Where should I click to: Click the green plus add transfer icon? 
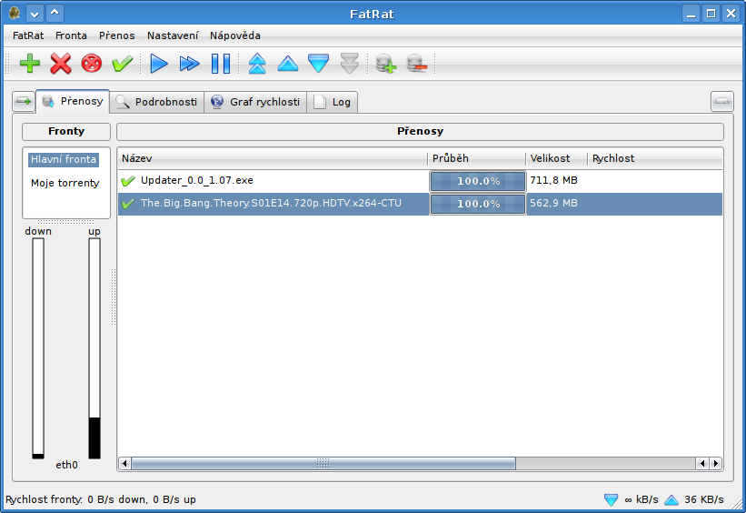click(x=29, y=63)
